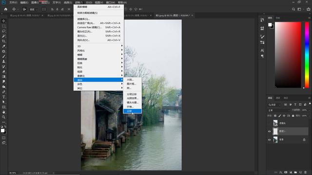Open collapsed Brushes panel icon

(262, 37)
